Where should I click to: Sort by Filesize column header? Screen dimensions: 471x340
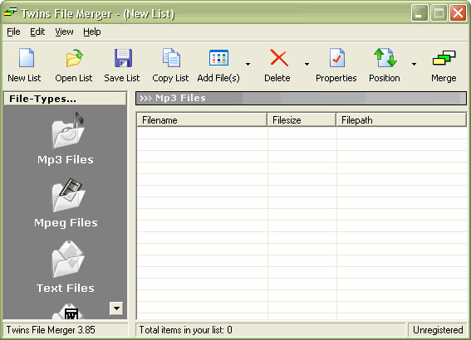point(302,120)
